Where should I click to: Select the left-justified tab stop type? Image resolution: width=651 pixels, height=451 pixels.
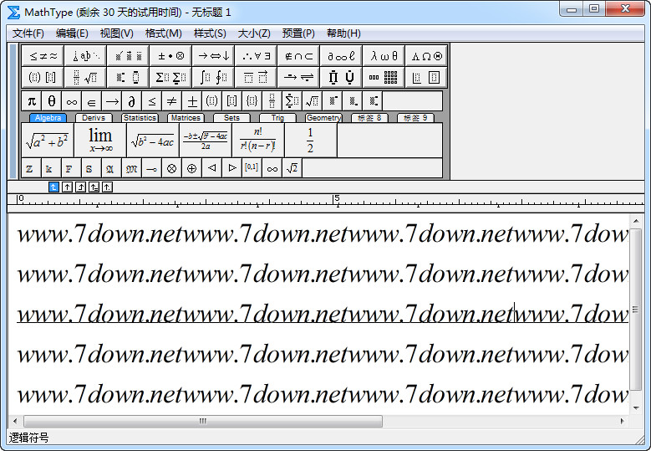pos(54,187)
